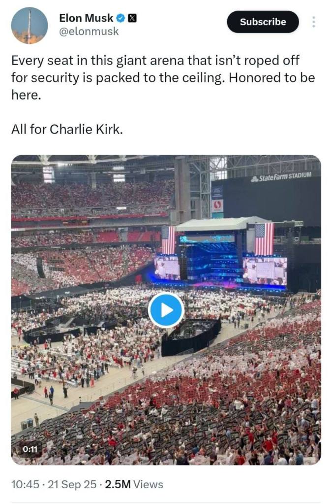Open the three-dot more options menu
Screen dimensions: 332x504
(314, 22)
